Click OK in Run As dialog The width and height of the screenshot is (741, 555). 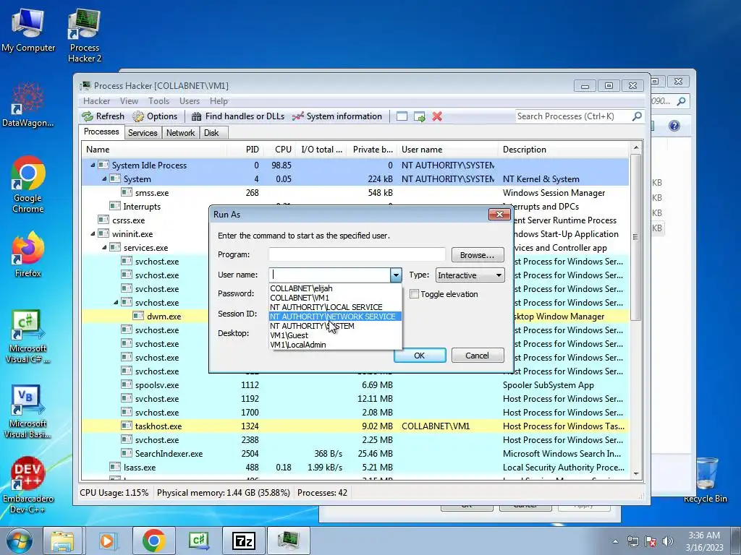coord(420,356)
